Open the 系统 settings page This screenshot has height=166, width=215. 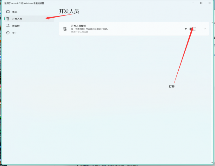[15, 12]
